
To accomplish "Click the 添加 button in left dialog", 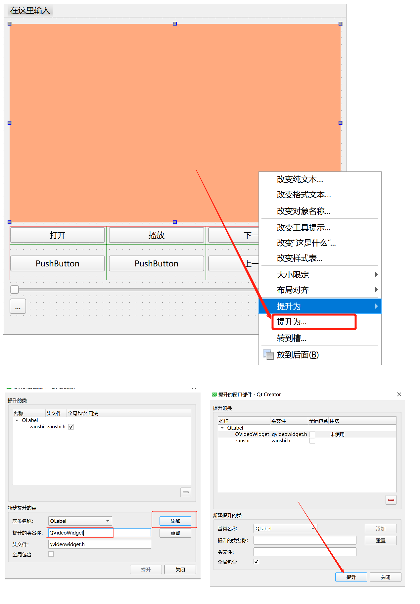I will tap(175, 521).
